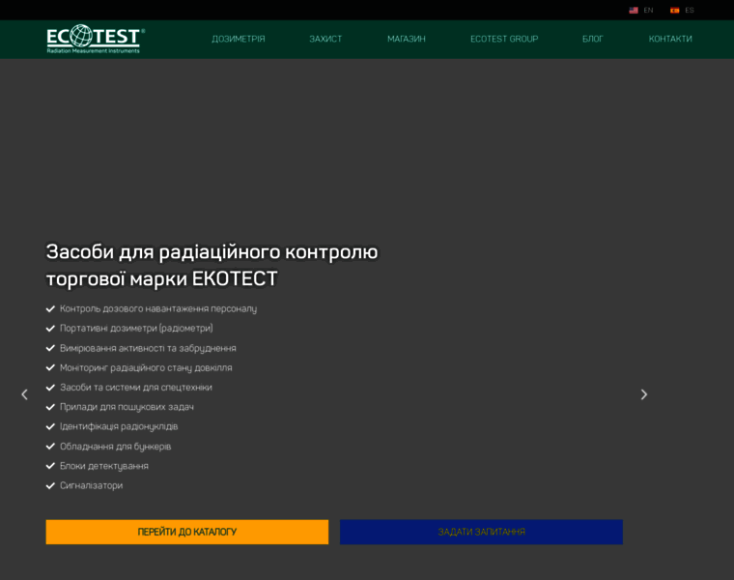This screenshot has height=580, width=734.
Task: Select Портативні дозиметри (радіометри)
Action: point(136,329)
